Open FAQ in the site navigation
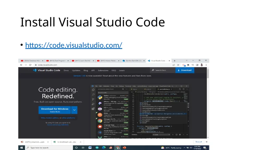 pyautogui.click(x=114, y=70)
